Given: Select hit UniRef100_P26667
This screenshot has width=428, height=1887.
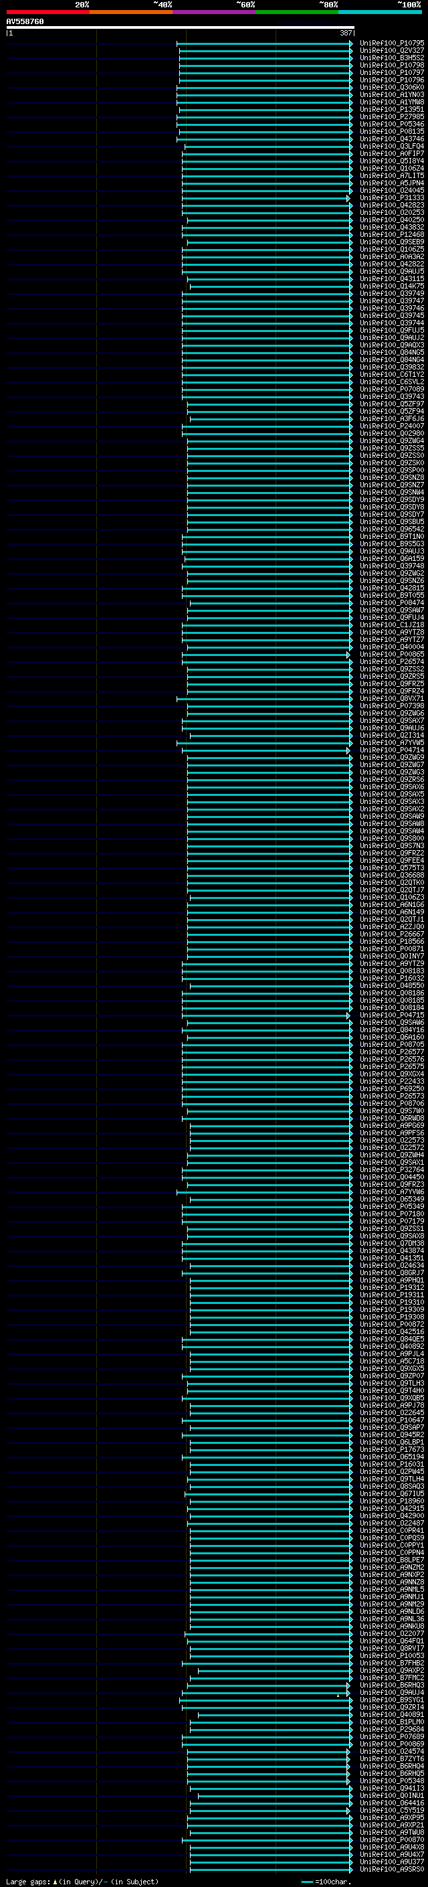Looking at the screenshot, I should [392, 934].
